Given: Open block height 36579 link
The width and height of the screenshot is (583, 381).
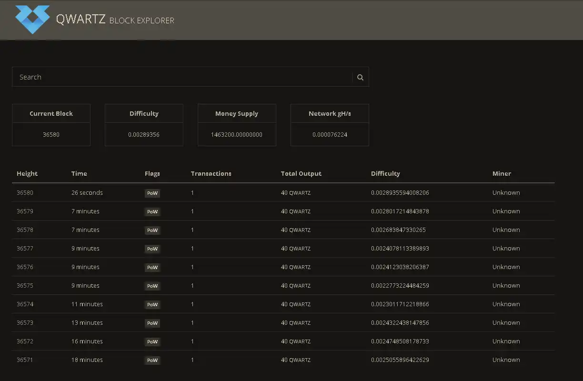Looking at the screenshot, I should [25, 211].
